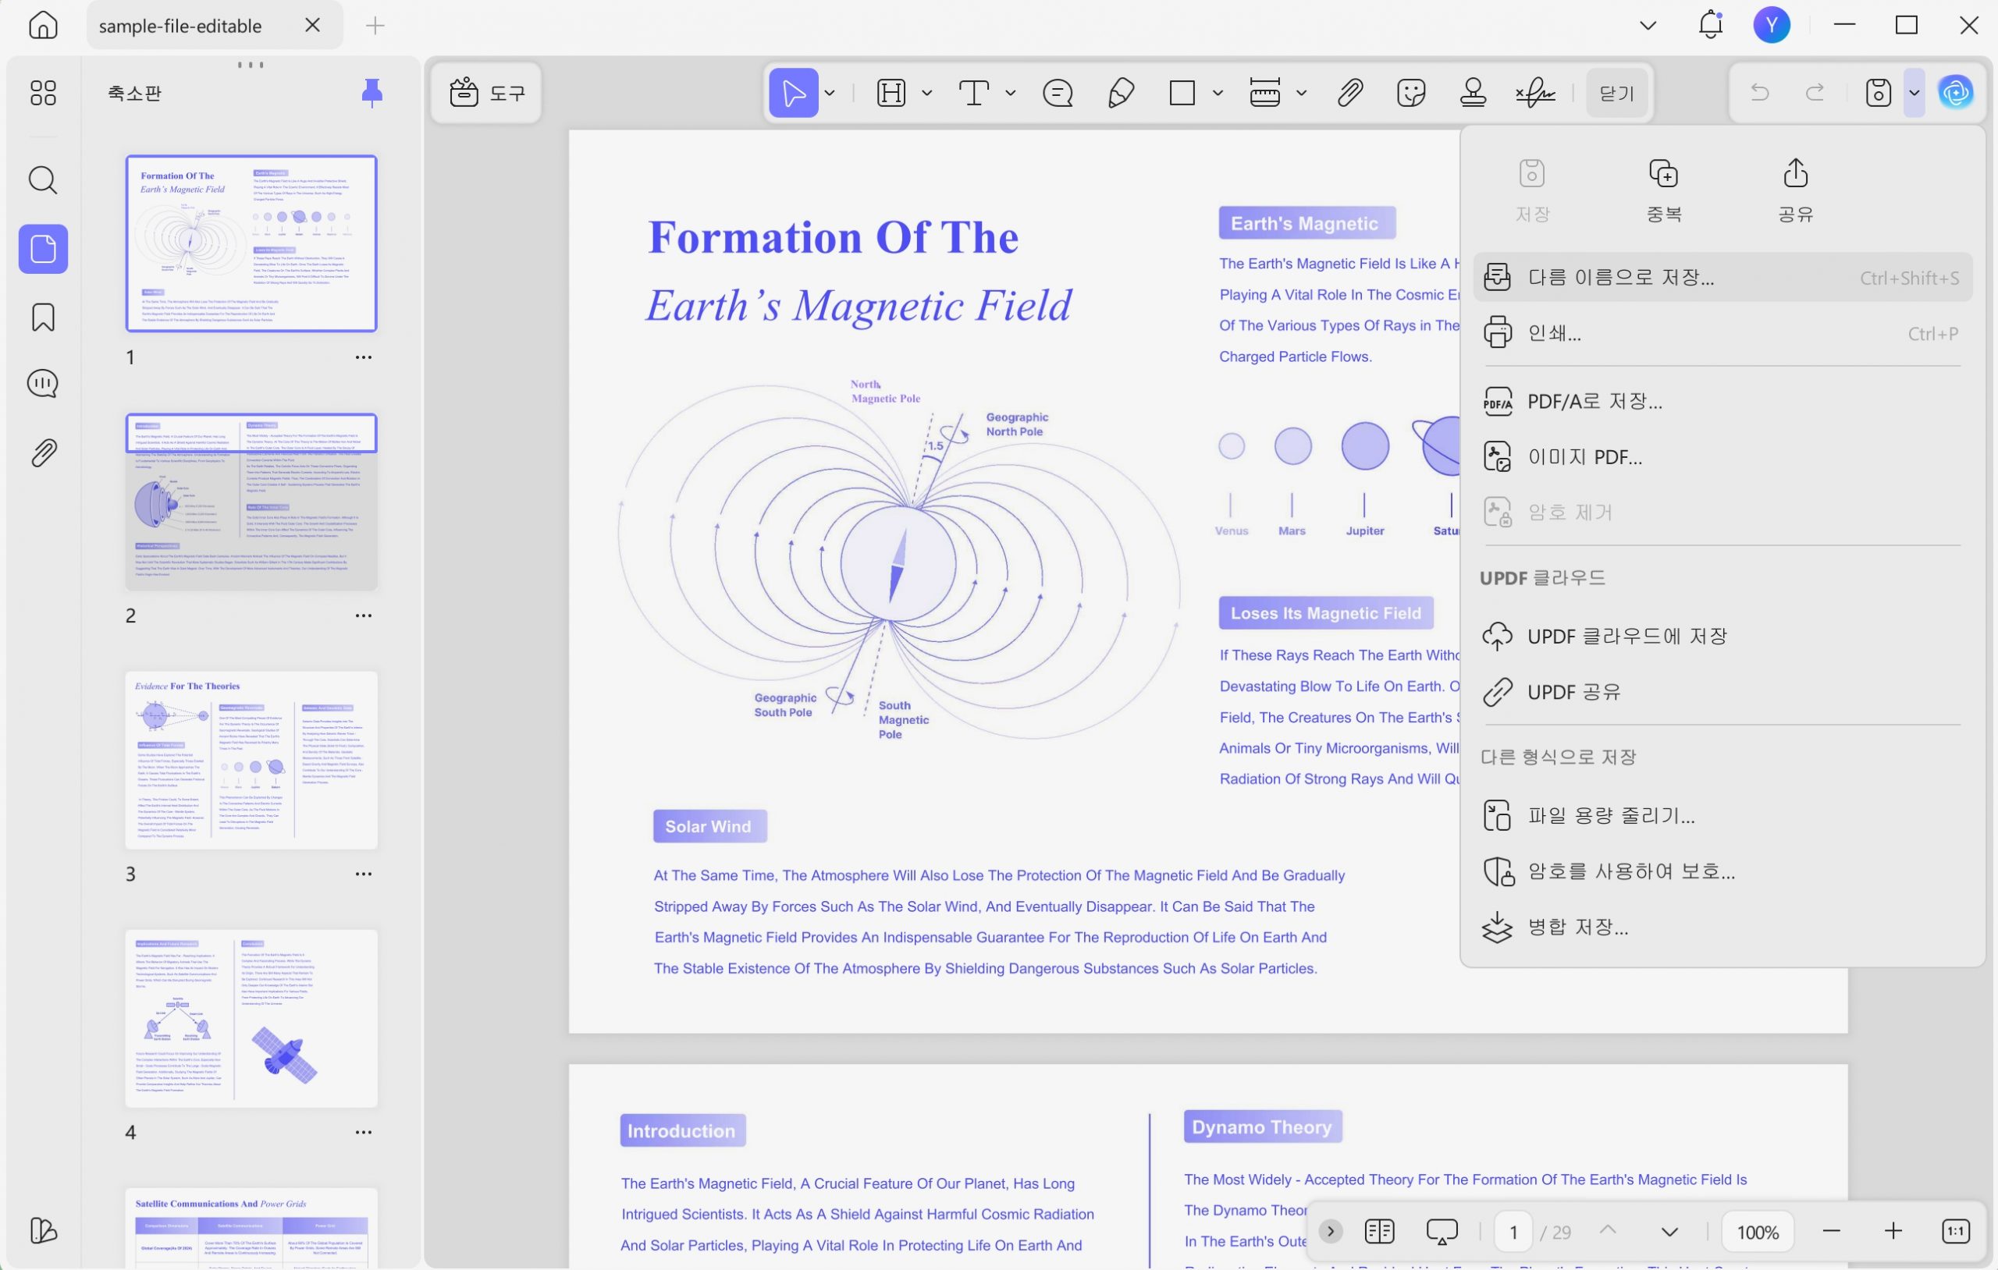Viewport: 1998px width, 1270px height.
Task: Choose 병합 저장 menu item
Action: point(1722,927)
